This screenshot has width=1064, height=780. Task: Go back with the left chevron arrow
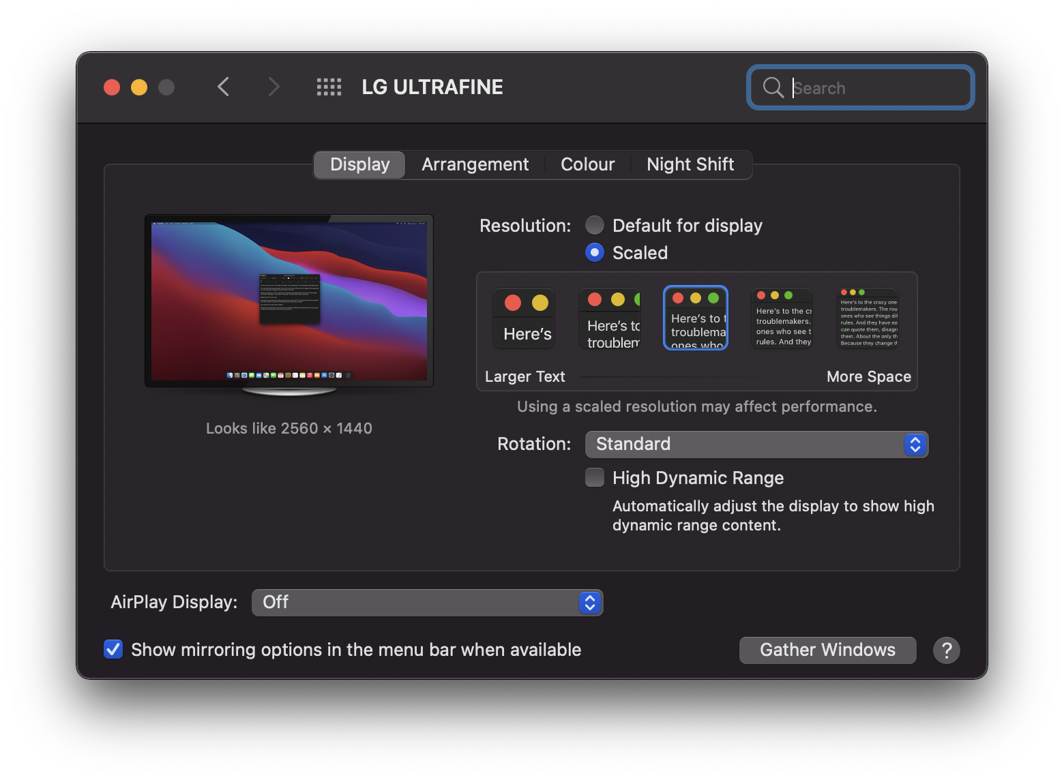click(x=223, y=87)
